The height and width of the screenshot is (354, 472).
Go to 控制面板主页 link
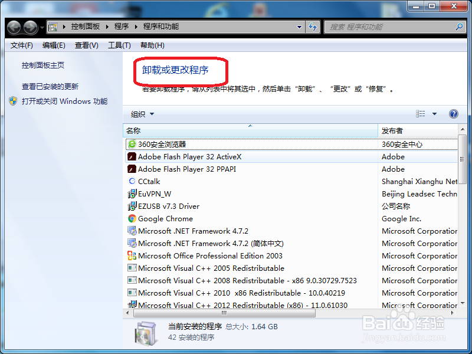tap(43, 65)
